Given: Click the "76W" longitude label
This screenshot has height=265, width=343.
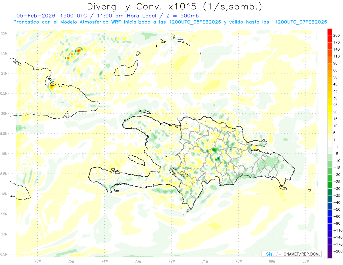Looking at the screenshot, I should click(x=37, y=261).
